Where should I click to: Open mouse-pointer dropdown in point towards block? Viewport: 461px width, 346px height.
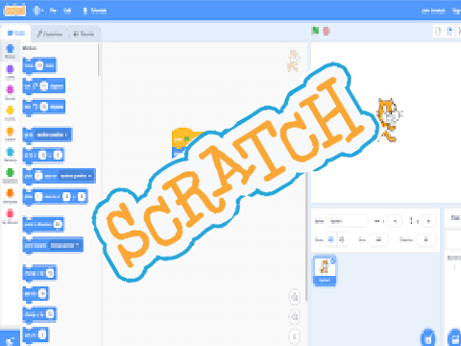point(64,245)
